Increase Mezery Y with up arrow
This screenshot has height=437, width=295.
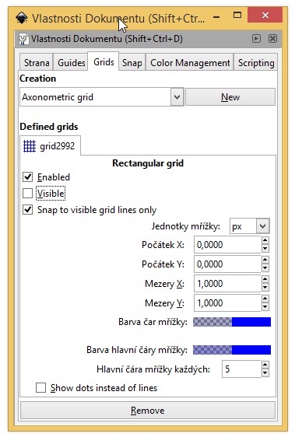coord(265,299)
